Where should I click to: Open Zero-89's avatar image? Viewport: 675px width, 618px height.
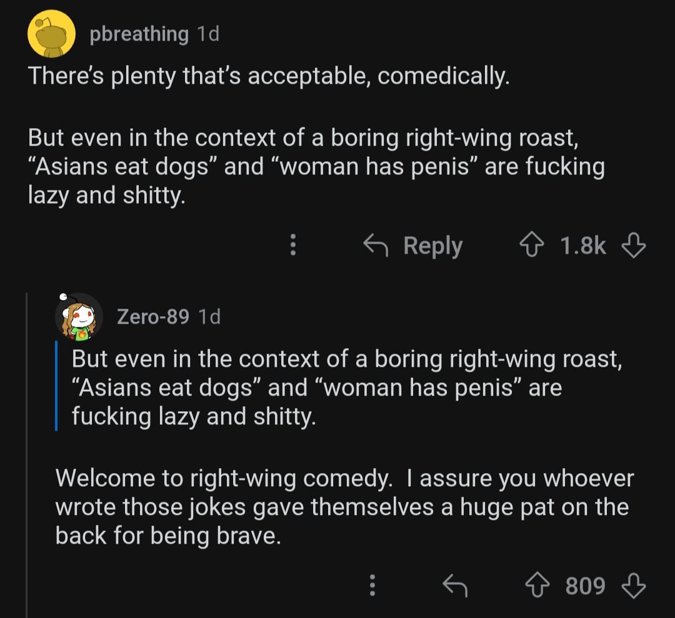coord(79,316)
